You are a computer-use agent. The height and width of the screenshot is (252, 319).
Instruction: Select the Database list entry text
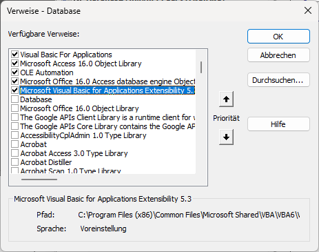pos(36,99)
